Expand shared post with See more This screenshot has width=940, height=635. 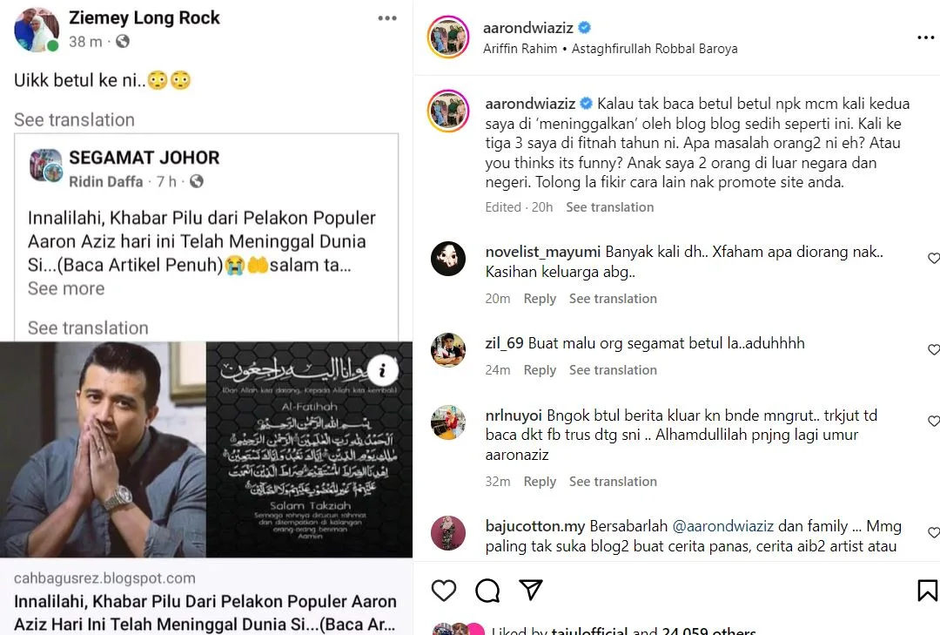66,288
